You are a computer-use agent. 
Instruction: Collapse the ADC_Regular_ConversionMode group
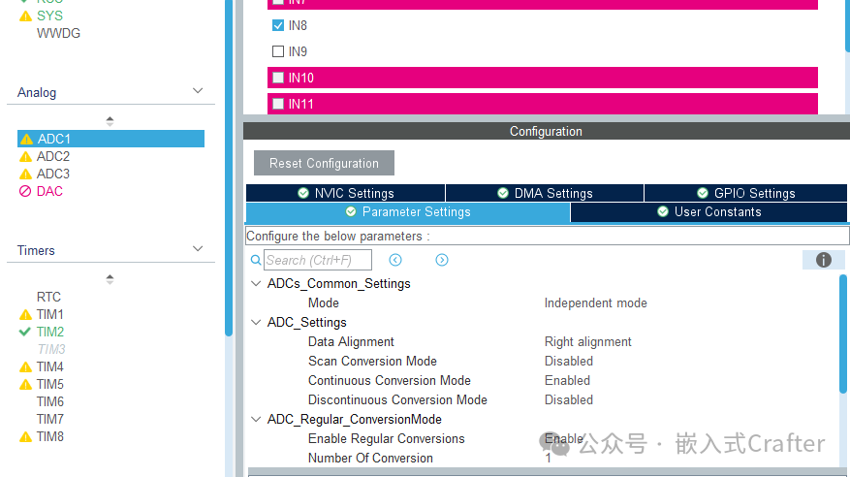point(256,419)
